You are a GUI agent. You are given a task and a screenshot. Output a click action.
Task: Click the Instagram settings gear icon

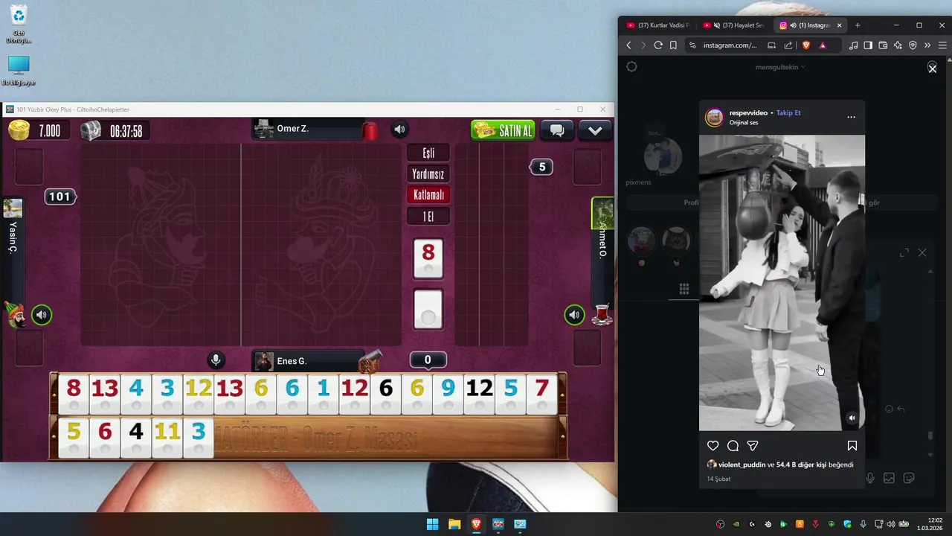tap(631, 67)
